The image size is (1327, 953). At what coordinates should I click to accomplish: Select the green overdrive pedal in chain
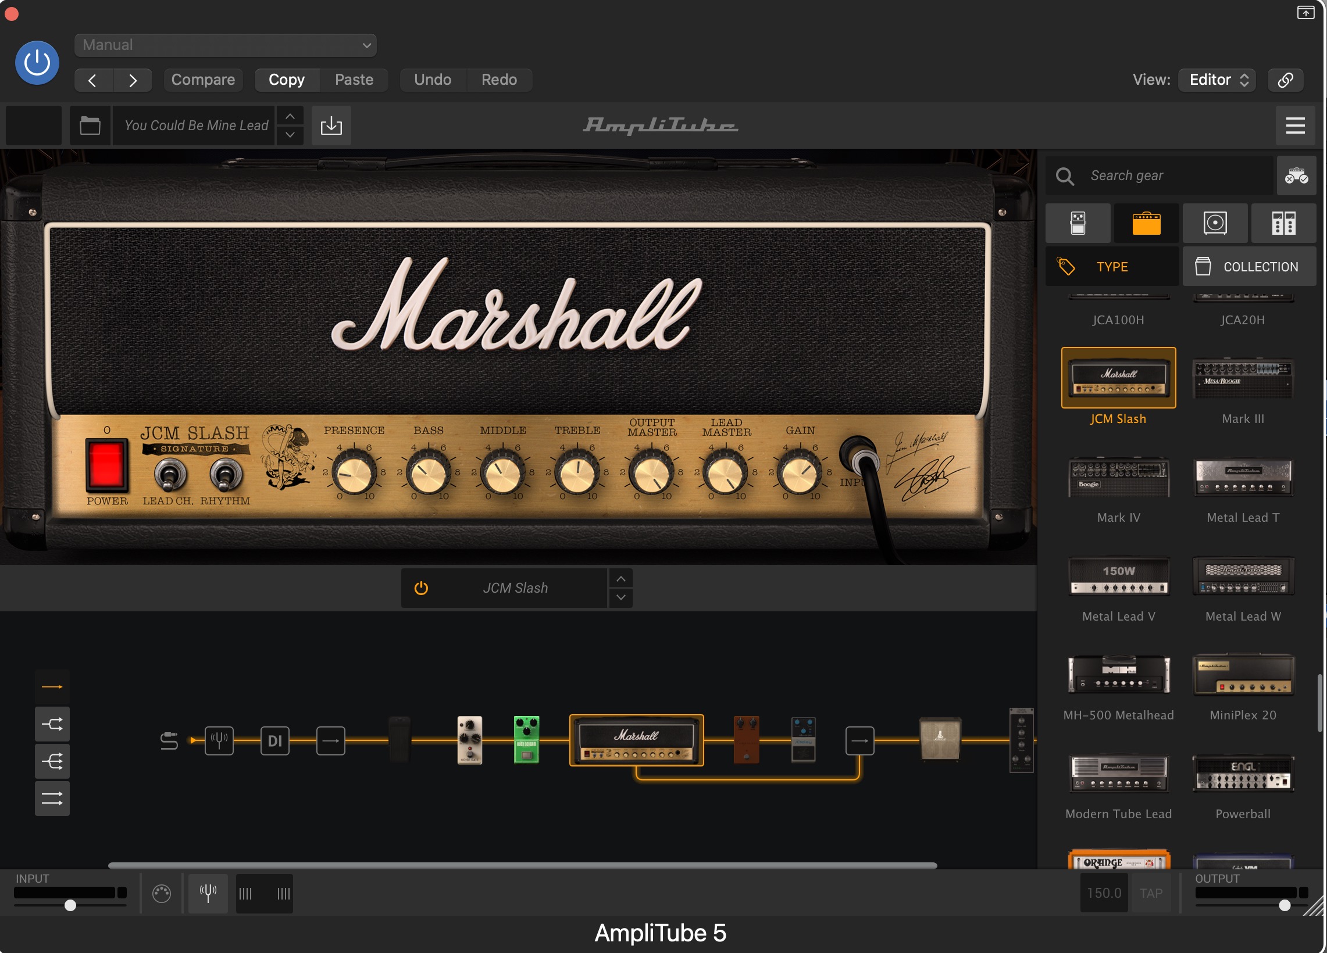[x=526, y=739]
